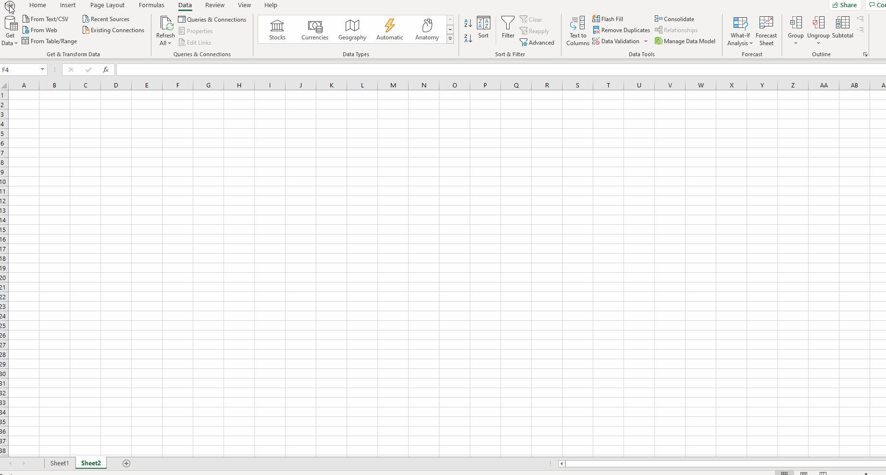
Task: Expand the Ungroup dropdown arrow
Action: click(x=819, y=43)
